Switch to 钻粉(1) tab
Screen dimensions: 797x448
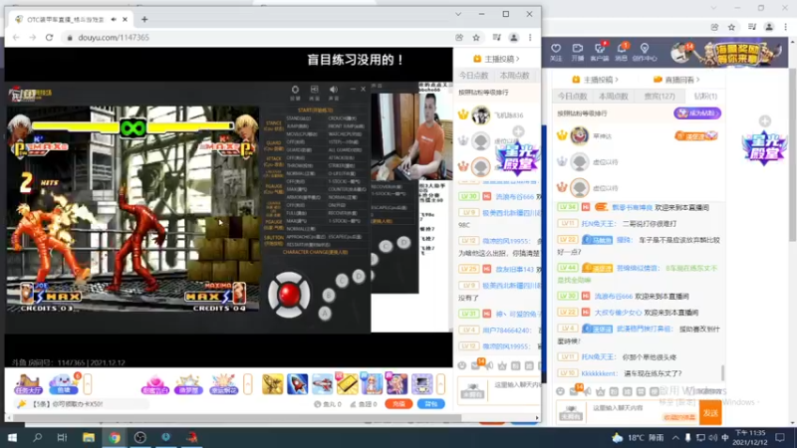705,96
